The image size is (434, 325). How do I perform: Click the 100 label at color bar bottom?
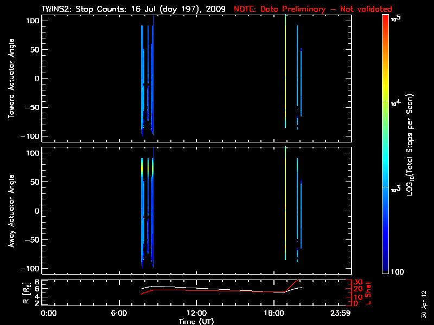tap(399, 271)
